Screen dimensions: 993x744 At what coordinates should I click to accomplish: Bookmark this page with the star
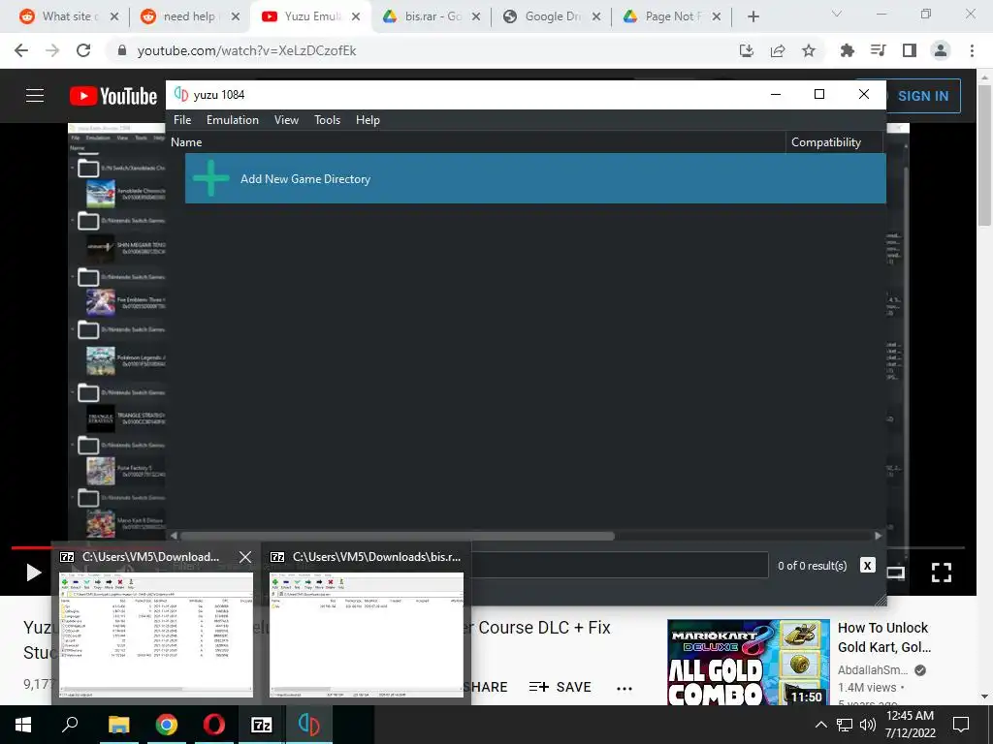click(809, 50)
